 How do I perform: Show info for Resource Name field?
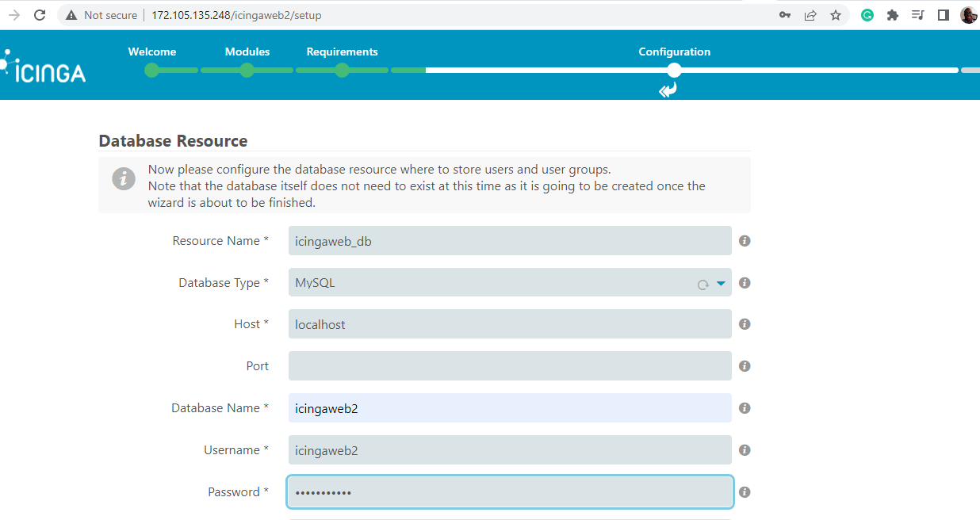pos(745,241)
